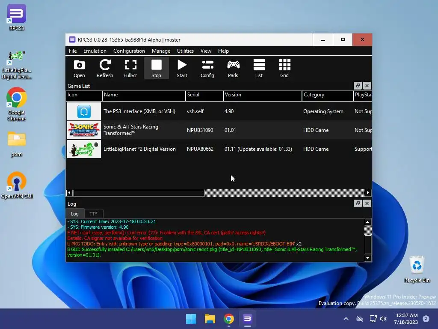Open Config settings from the toolbar
The width and height of the screenshot is (438, 329).
click(207, 68)
